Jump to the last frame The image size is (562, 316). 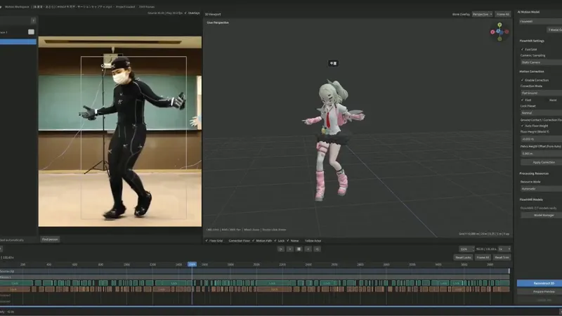pyautogui.click(x=317, y=249)
